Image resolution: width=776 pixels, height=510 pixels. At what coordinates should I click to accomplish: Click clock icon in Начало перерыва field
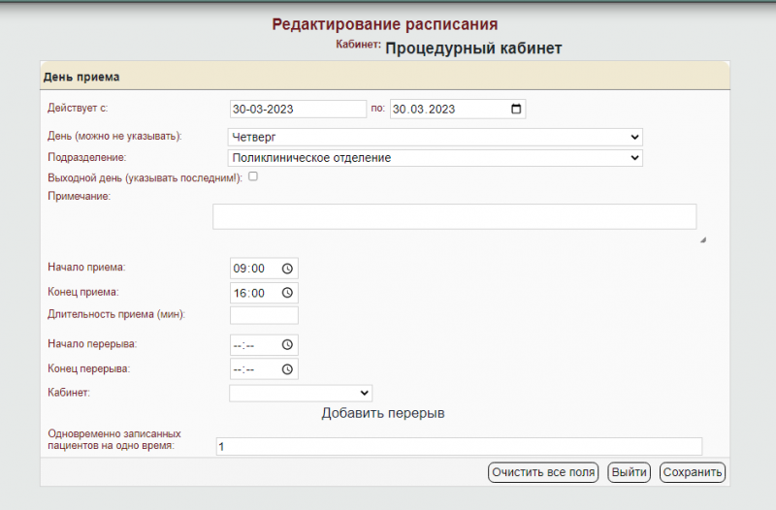click(287, 344)
